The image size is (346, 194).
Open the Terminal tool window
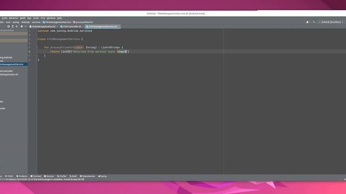click(36, 176)
